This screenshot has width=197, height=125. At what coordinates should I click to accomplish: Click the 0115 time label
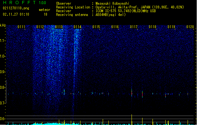[x=96, y=27]
